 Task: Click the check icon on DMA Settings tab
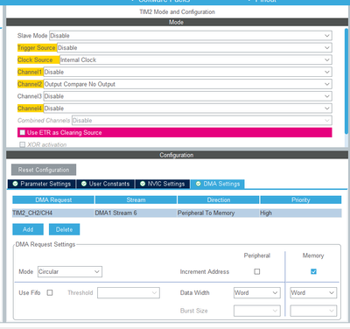199,184
